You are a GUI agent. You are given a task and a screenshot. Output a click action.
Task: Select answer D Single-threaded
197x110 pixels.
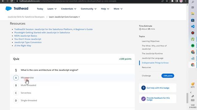pos(72,101)
